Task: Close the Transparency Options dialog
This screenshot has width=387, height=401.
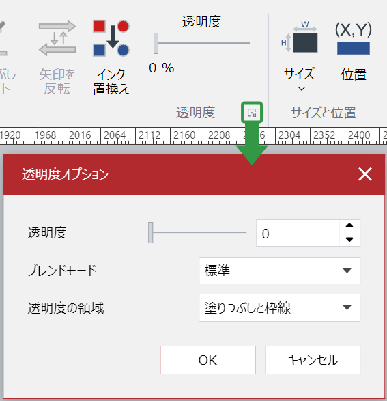Action: [x=365, y=174]
